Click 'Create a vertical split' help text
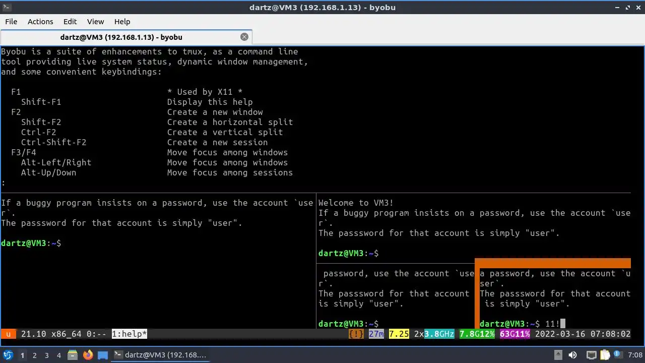645x363 pixels. click(x=225, y=132)
